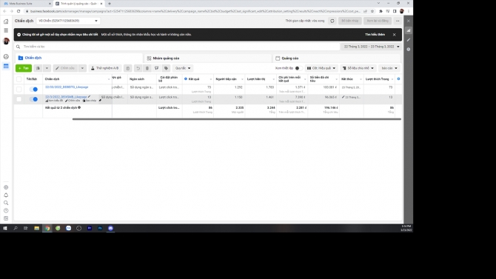496x279 pixels.
Task: Click the duplicate icon in toolbar
Action: pyautogui.click(x=38, y=68)
